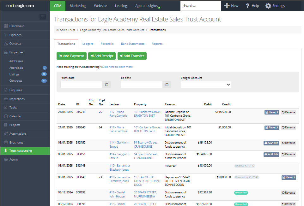Image resolution: width=304 pixels, height=206 pixels.
Task: Click the mri eagle crm logo
Action: coord(20,6)
